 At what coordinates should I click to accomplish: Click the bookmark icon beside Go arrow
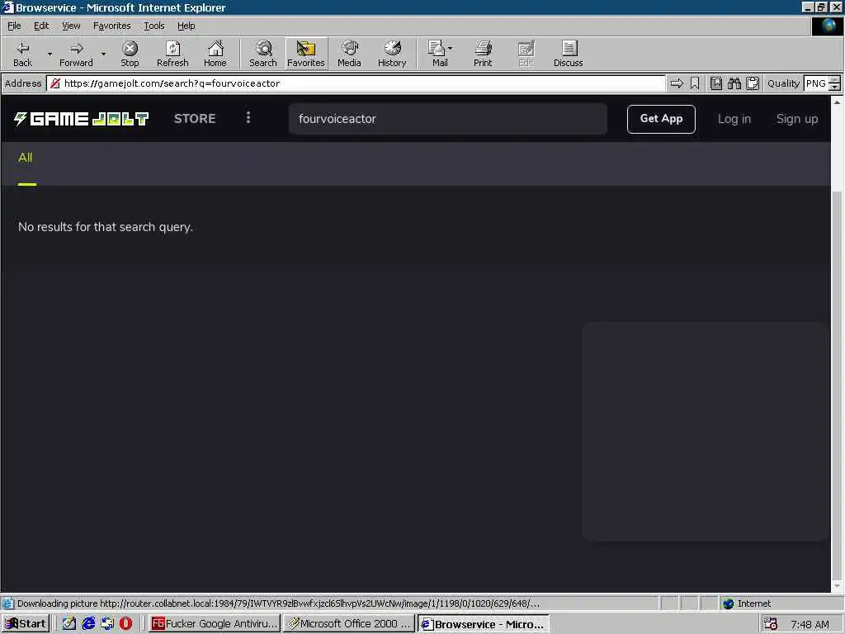(x=695, y=83)
